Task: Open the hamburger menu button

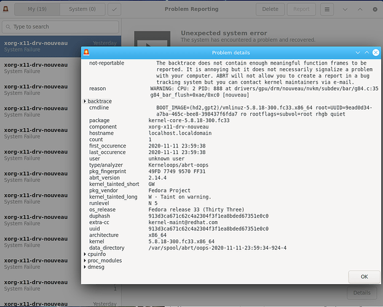Action: pyautogui.click(x=327, y=9)
